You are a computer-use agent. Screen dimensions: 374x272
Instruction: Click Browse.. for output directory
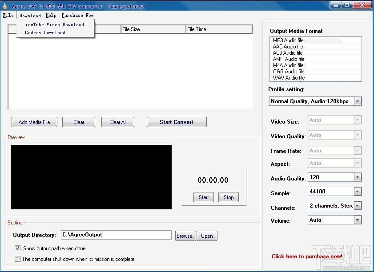tap(185, 236)
